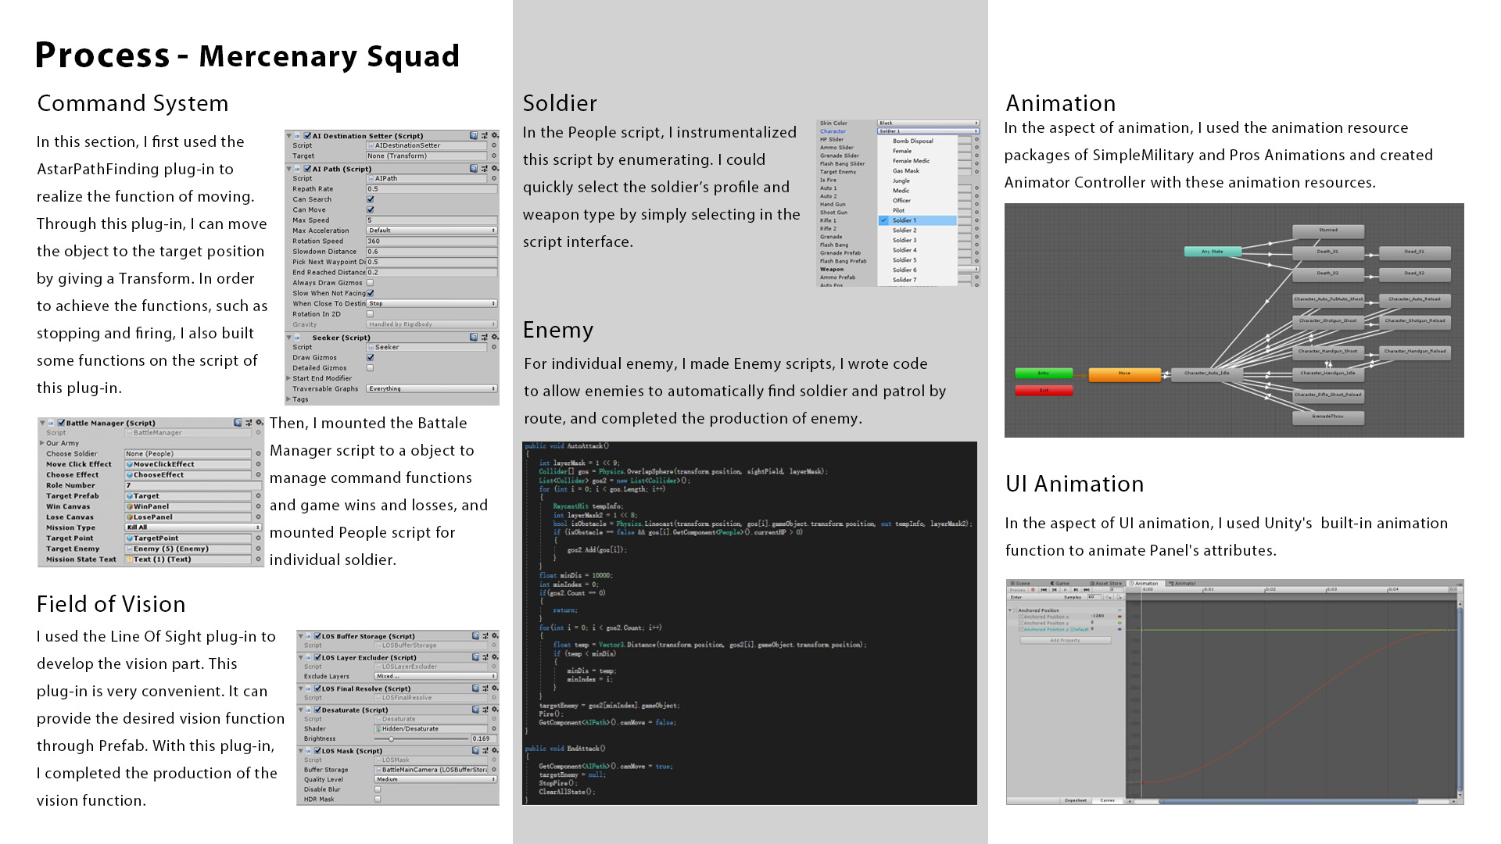Uncheck the Can Search checkbox
This screenshot has height=844, width=1501.
tap(370, 199)
